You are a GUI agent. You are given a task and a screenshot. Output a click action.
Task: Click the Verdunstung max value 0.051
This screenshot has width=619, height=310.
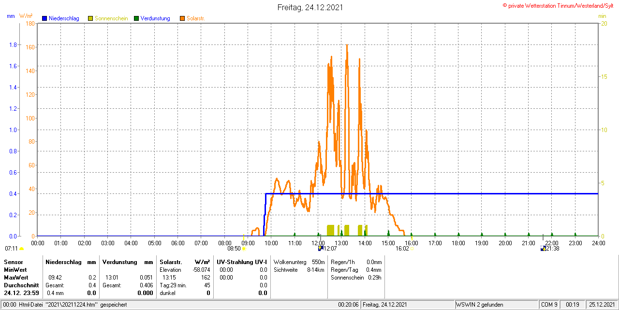pyautogui.click(x=146, y=278)
